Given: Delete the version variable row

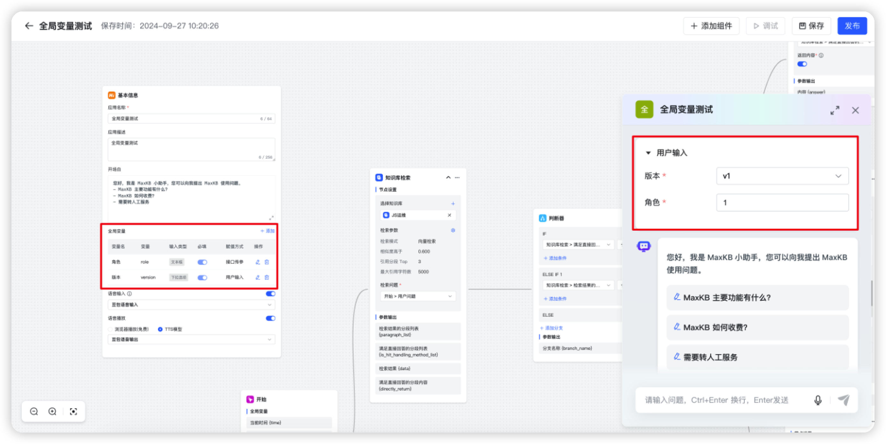Looking at the screenshot, I should [267, 277].
